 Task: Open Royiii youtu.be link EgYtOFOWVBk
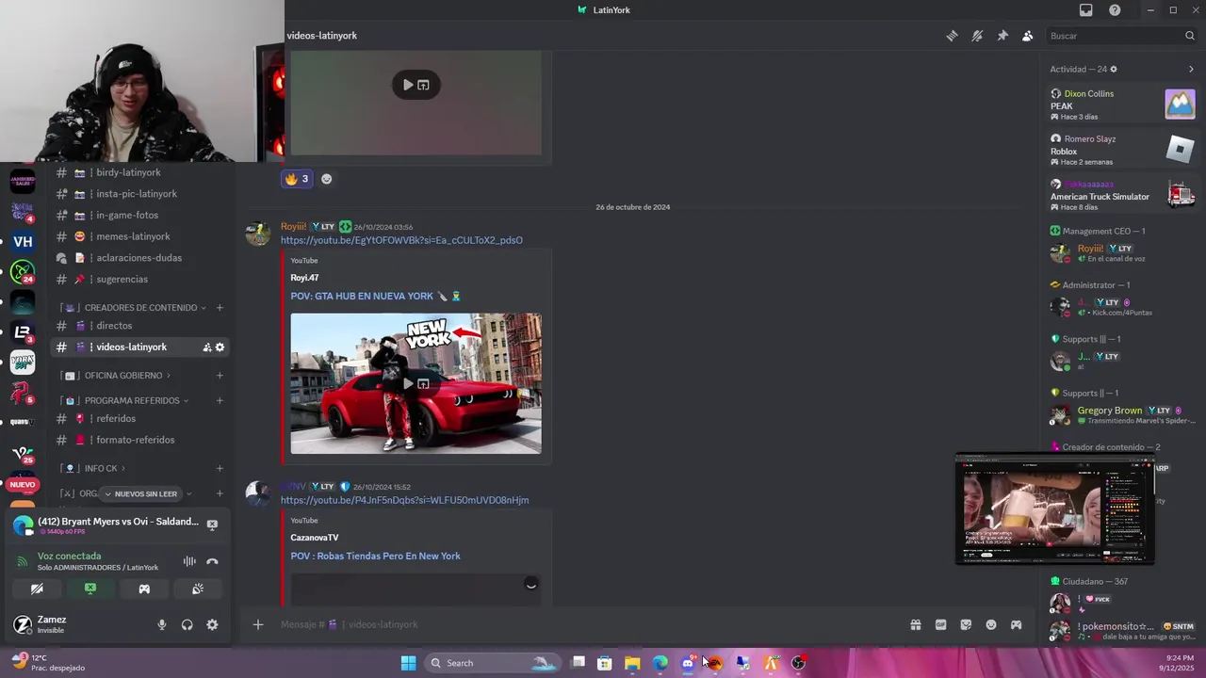click(x=401, y=240)
